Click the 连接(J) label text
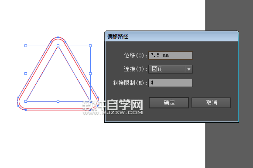This screenshot has width=253, height=168. pyautogui.click(x=135, y=69)
